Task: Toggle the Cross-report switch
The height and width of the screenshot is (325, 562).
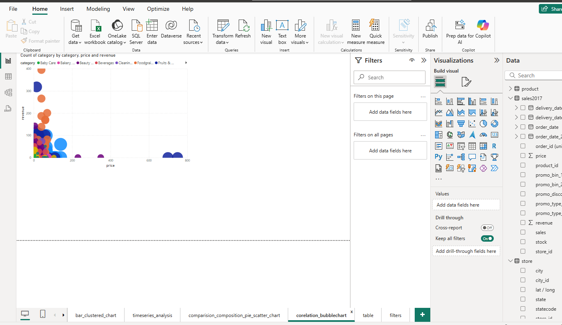Action: 487,228
